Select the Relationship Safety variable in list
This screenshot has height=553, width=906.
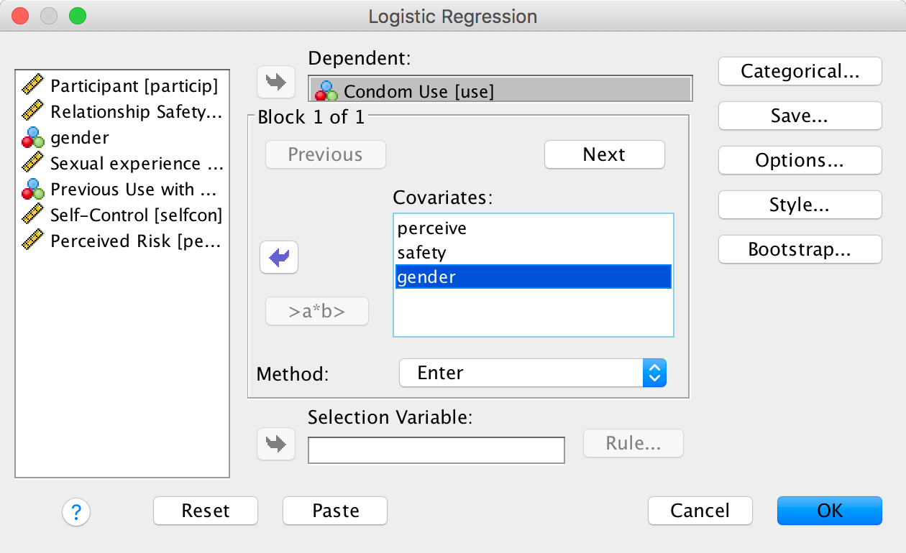click(x=136, y=112)
